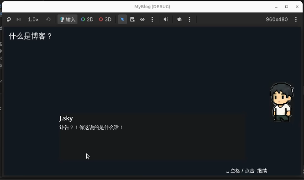Click the 960x480 window size label
The height and width of the screenshot is (180, 304).
pyautogui.click(x=277, y=19)
